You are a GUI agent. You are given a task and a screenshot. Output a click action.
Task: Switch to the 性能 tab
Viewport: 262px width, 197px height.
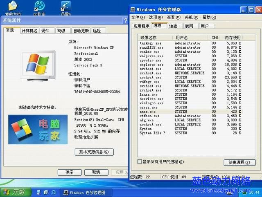tap(175, 26)
